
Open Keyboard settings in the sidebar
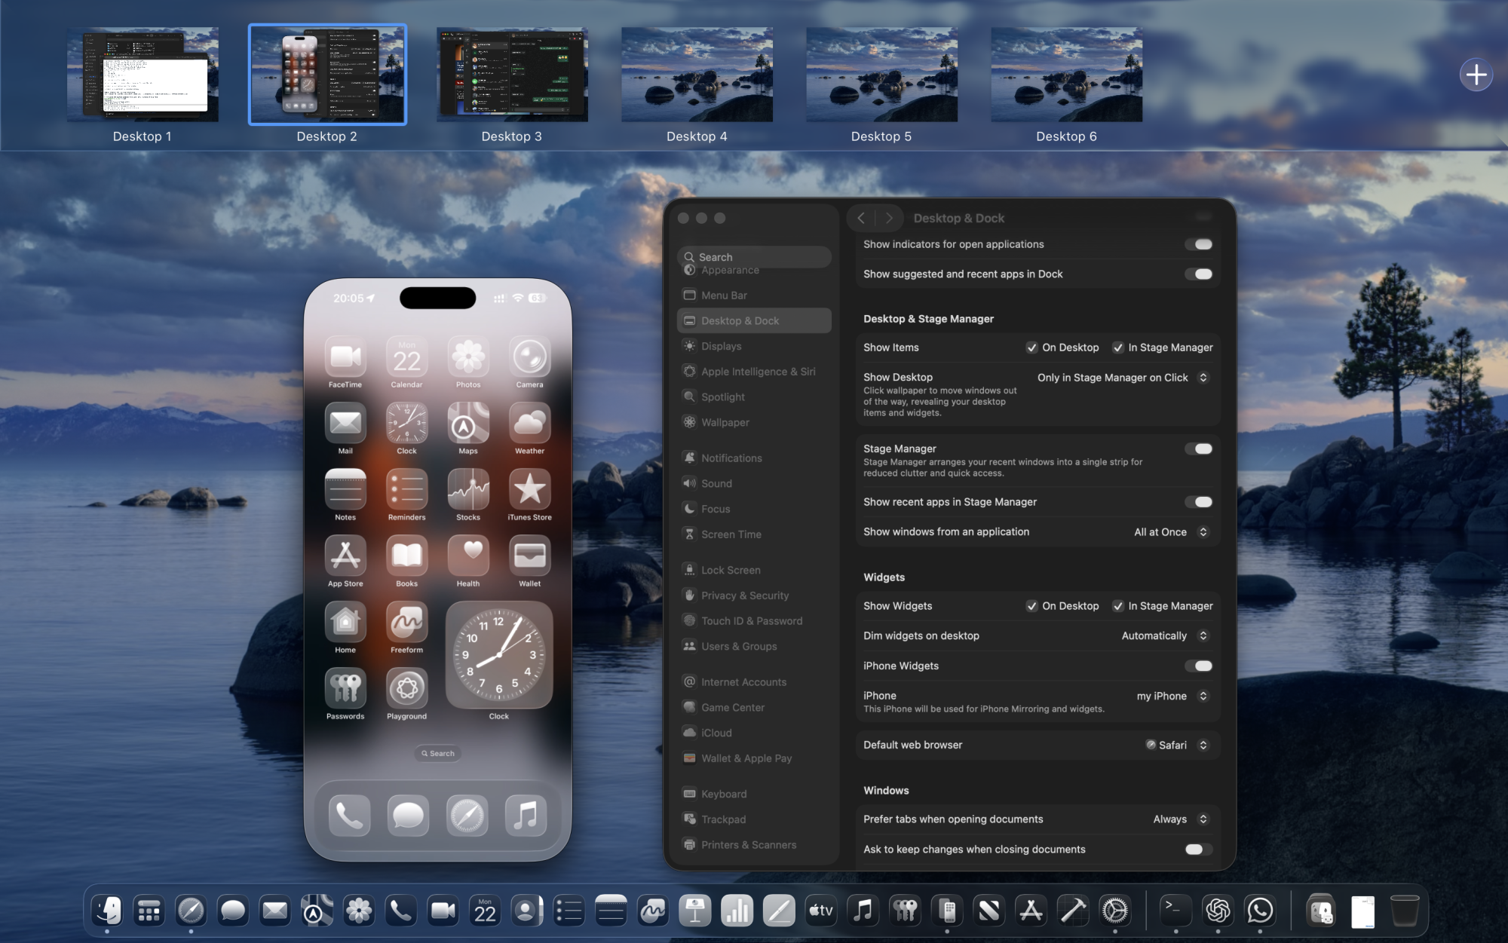click(x=754, y=794)
